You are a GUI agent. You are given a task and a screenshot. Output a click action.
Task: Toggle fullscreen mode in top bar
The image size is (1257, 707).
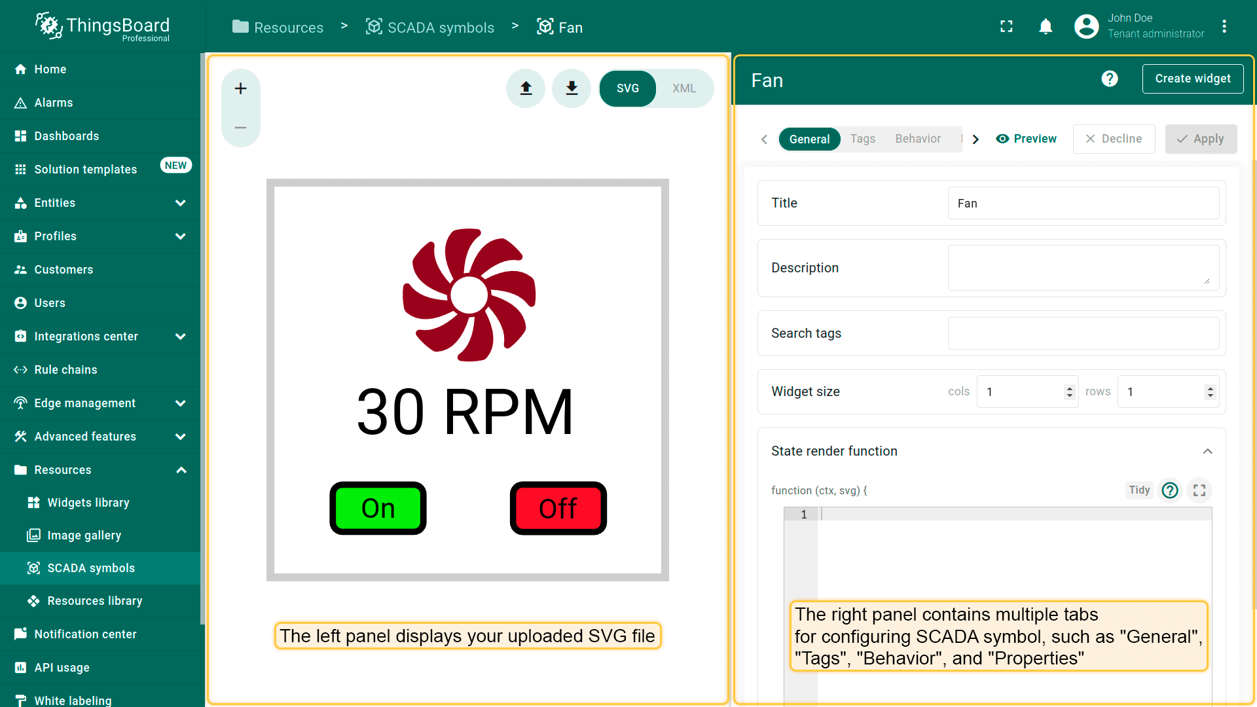(1006, 26)
